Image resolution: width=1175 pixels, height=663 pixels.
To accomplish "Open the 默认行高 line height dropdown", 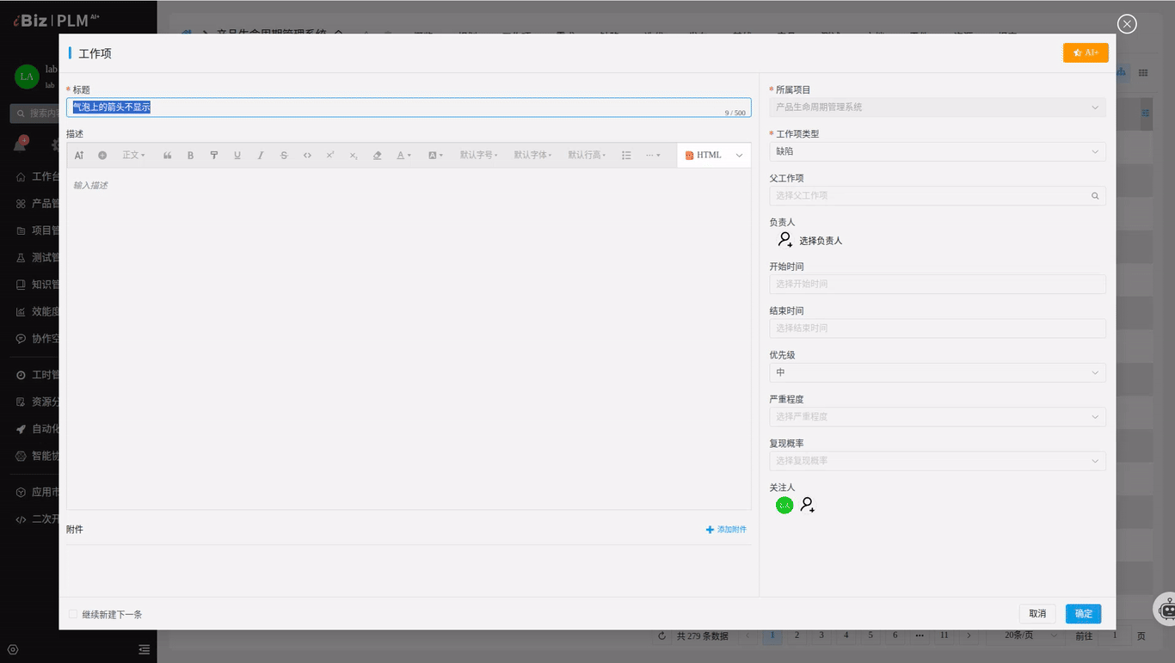I will pyautogui.click(x=587, y=156).
